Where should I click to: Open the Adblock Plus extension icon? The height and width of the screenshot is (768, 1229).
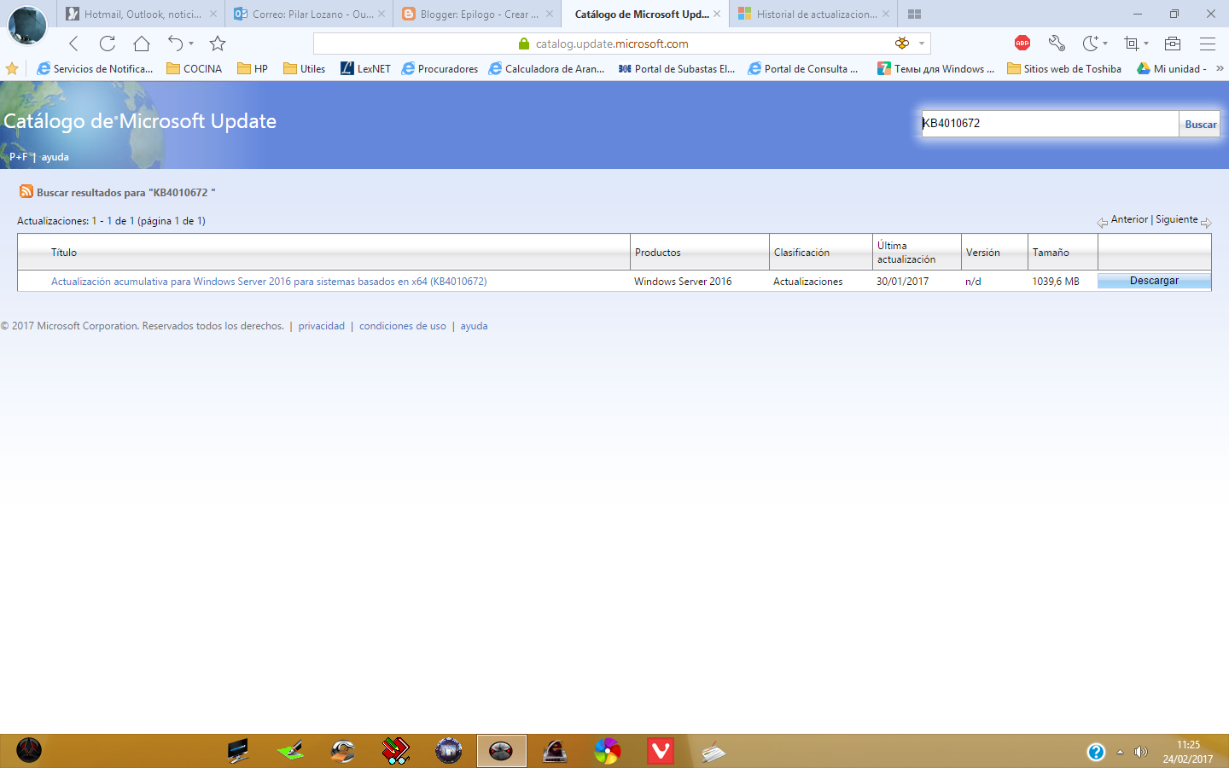coord(1022,42)
